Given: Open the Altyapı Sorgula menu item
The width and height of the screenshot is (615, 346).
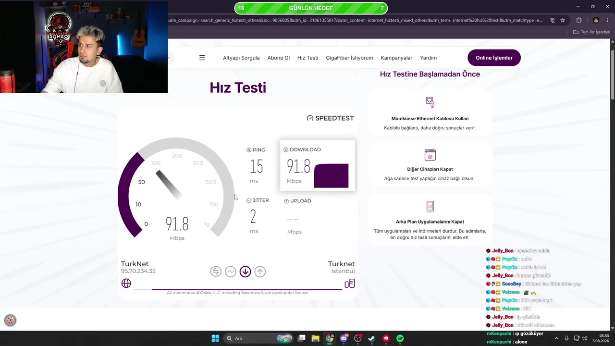Looking at the screenshot, I should pyautogui.click(x=241, y=58).
